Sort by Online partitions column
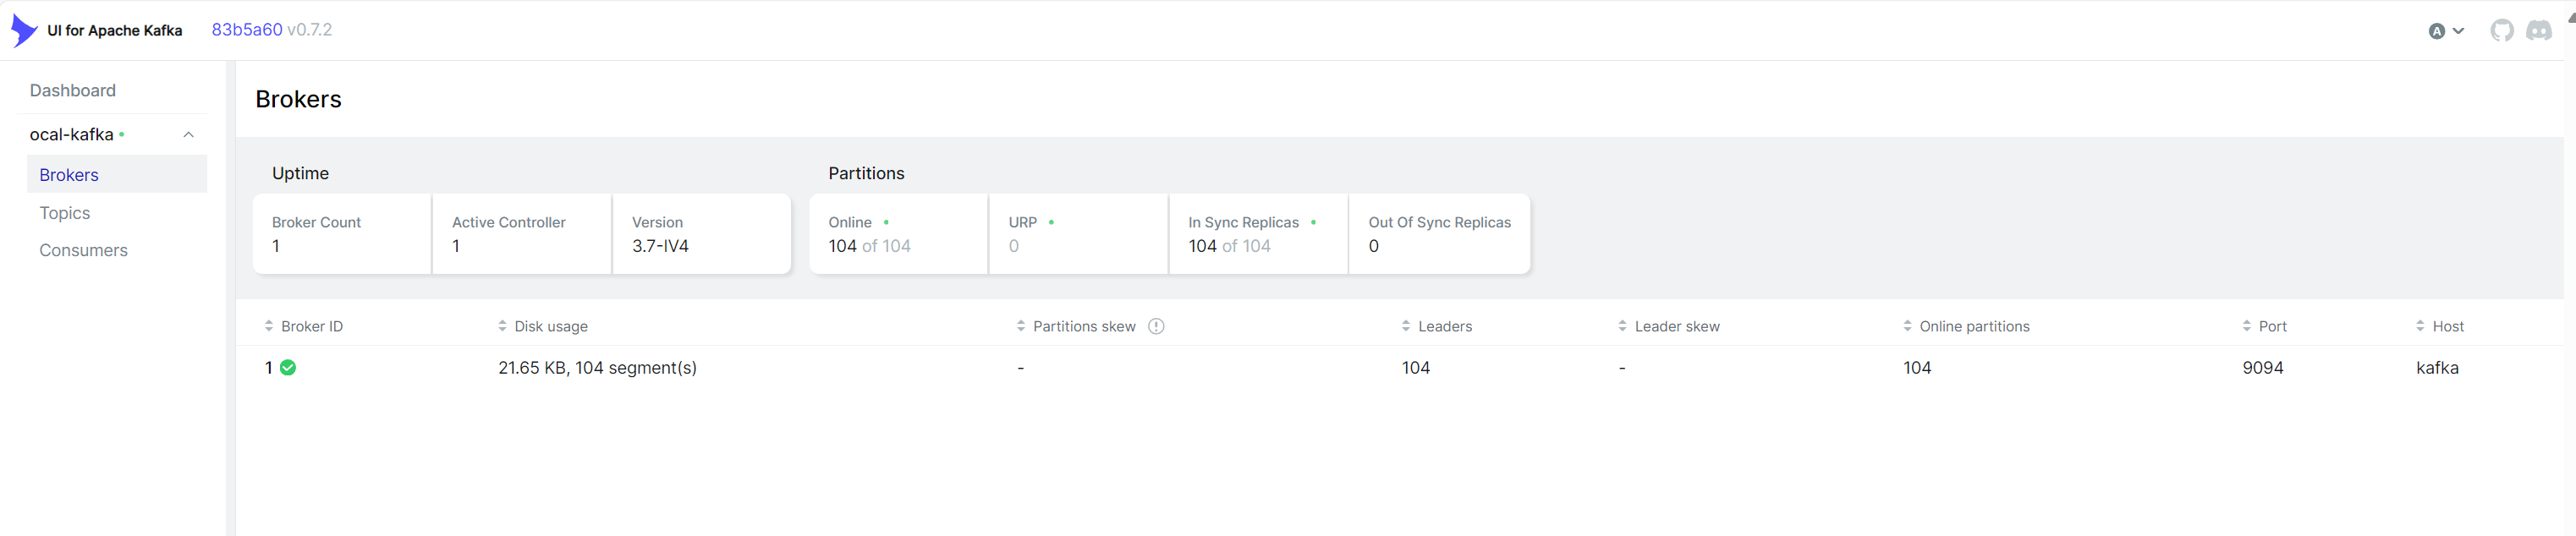 1973,326
